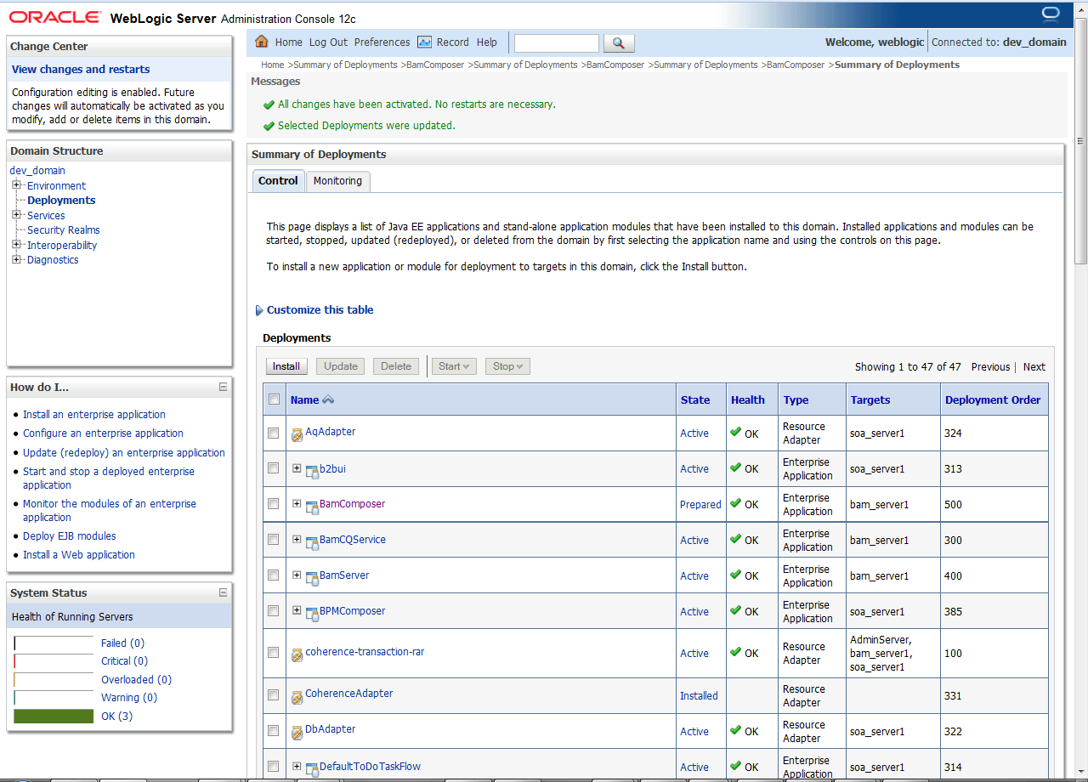Expand the BamCQService deployment row
Viewport: 1088px width, 782px height.
(297, 539)
